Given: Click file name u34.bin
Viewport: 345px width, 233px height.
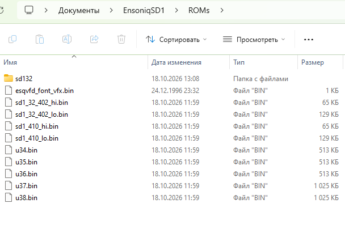Looking at the screenshot, I should click(26, 150).
